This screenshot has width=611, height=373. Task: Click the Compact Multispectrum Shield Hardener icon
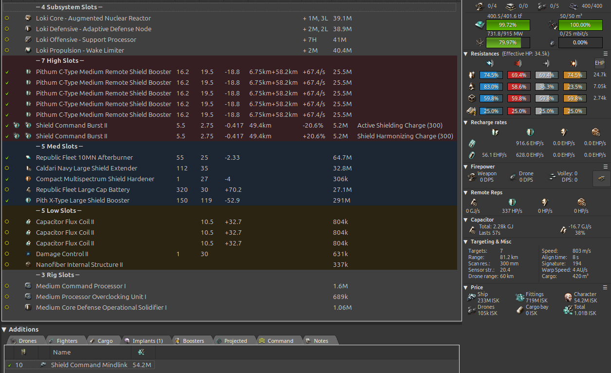[28, 179]
